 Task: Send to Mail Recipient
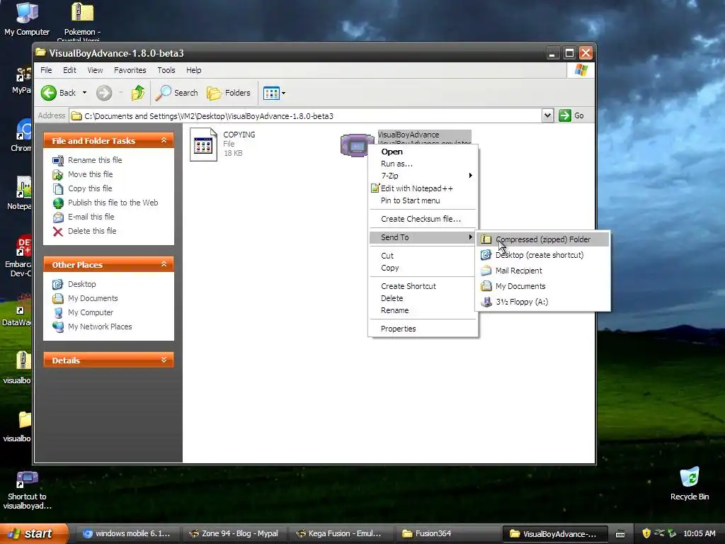543,271
